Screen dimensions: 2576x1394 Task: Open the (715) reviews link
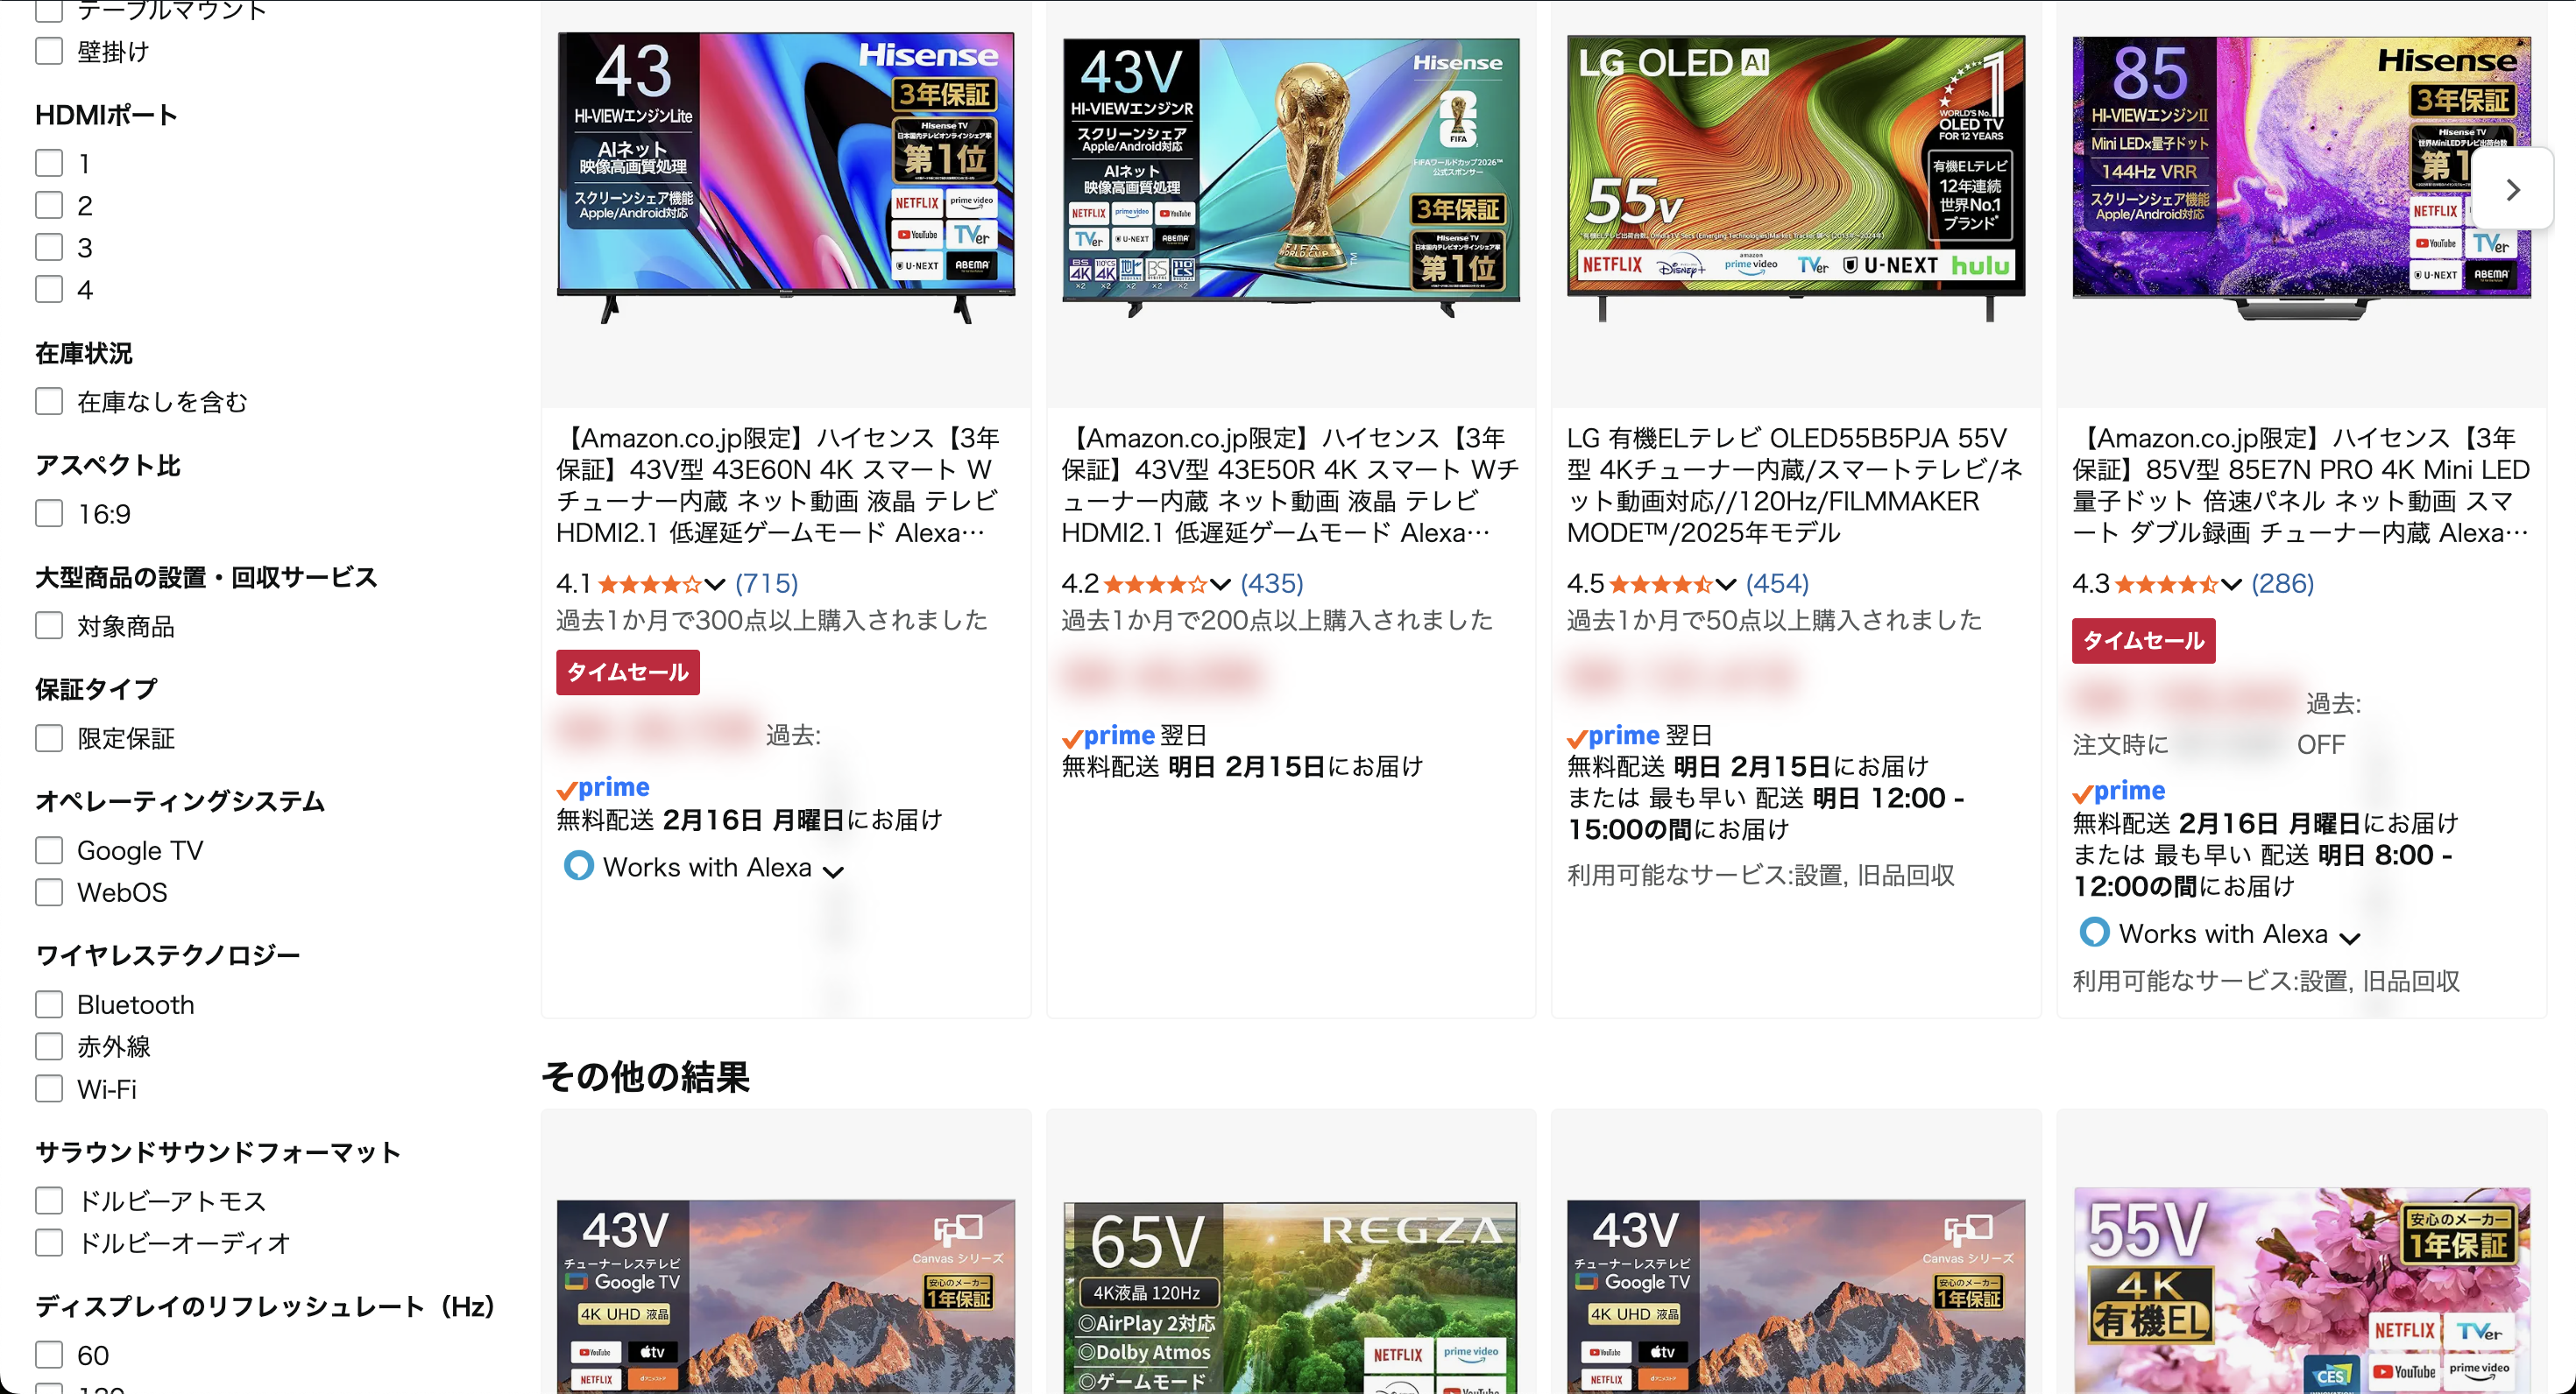click(x=766, y=583)
